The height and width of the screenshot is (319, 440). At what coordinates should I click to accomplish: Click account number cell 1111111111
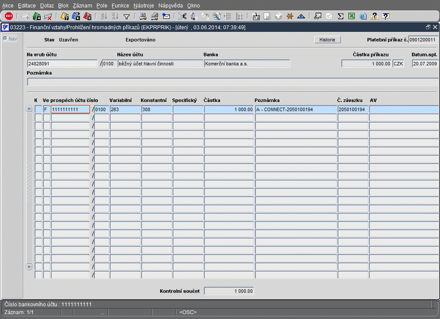click(x=70, y=109)
